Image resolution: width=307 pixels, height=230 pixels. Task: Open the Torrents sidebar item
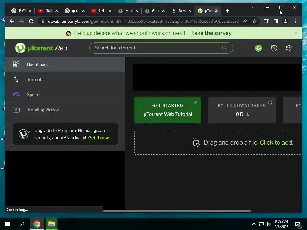[x=65, y=80]
